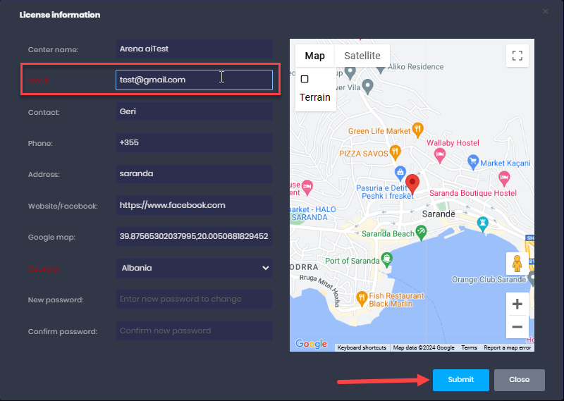Click the Center name input field
The image size is (564, 401).
pos(194,49)
